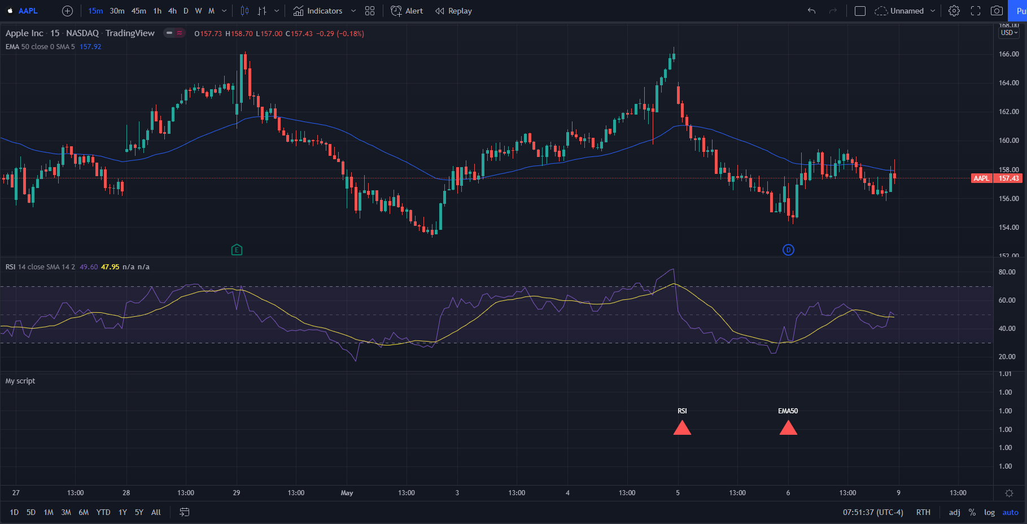Image resolution: width=1027 pixels, height=524 pixels.
Task: Take a chart snapshot with camera icon
Action: (x=997, y=11)
